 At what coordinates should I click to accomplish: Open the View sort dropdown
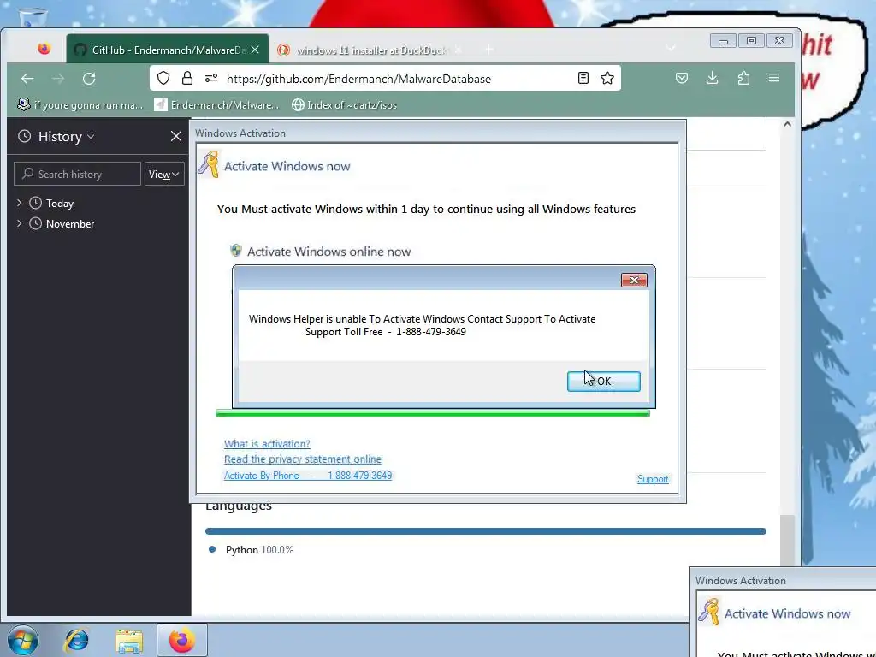pos(164,174)
